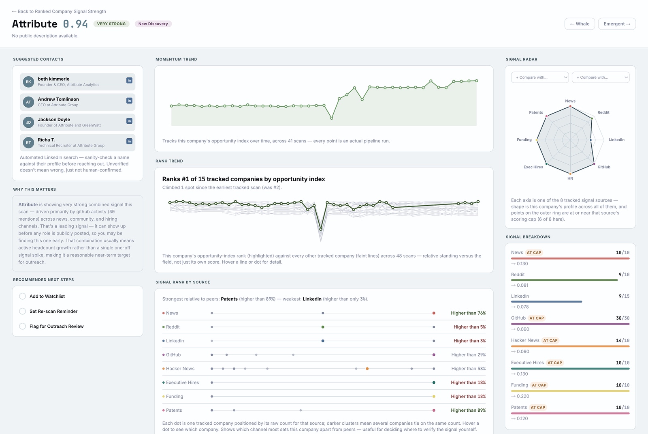Click the AT avatar circle

(x=28, y=102)
